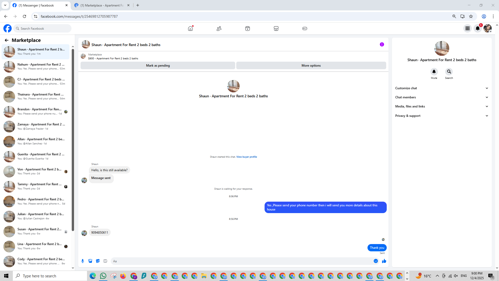Click the conversation list scrollbar
This screenshot has height=281, width=499.
point(73,140)
